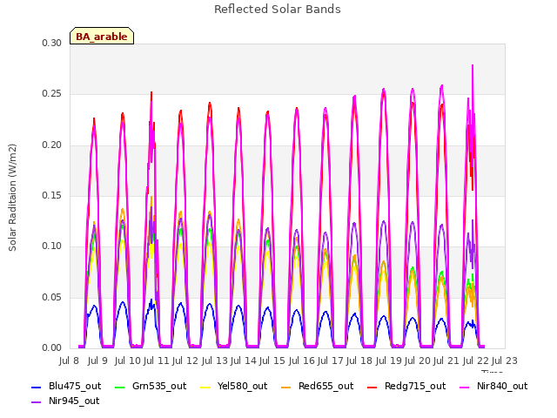Click the purple Nir945_out legend swatch

(37, 402)
